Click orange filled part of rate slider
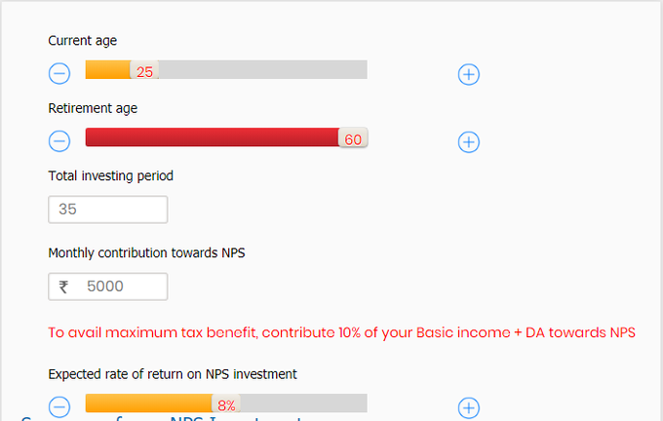Viewport: 663px width, 421px height. click(148, 402)
